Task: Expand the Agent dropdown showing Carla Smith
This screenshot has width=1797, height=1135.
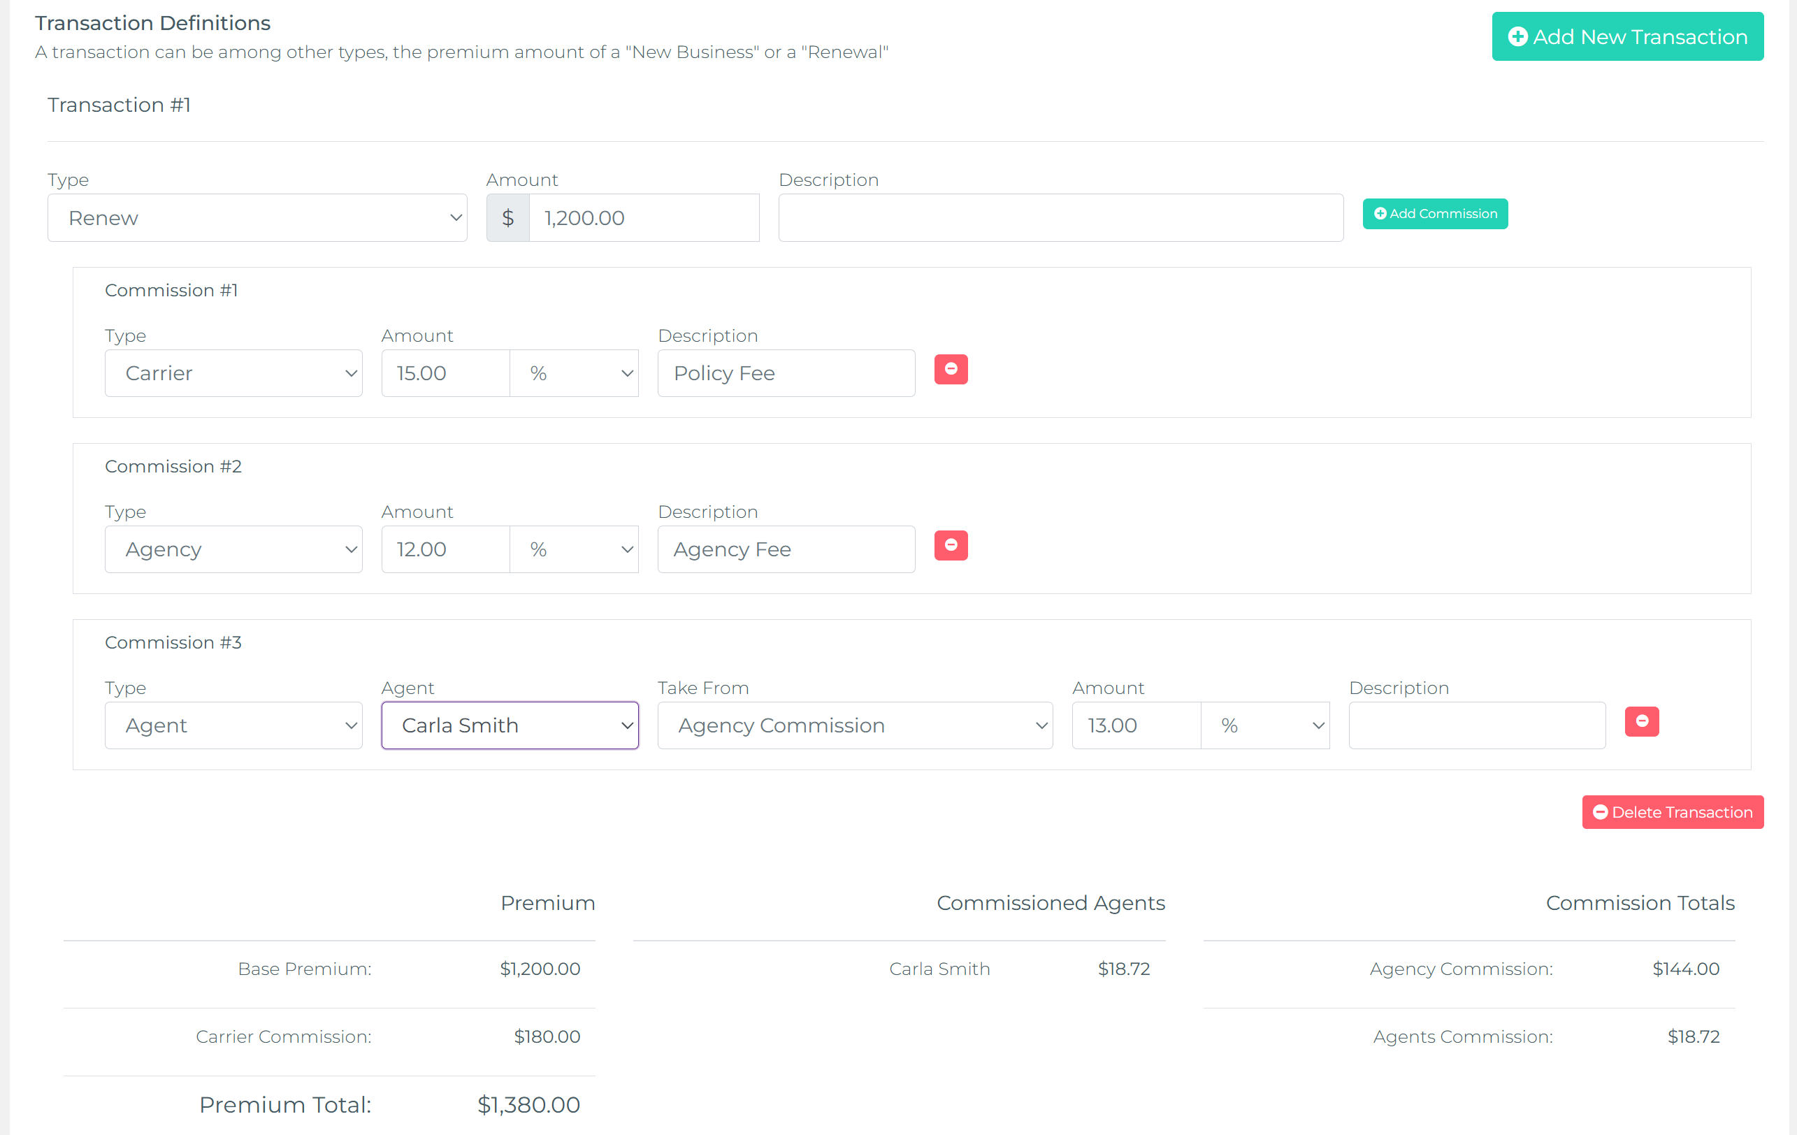Action: (x=510, y=725)
